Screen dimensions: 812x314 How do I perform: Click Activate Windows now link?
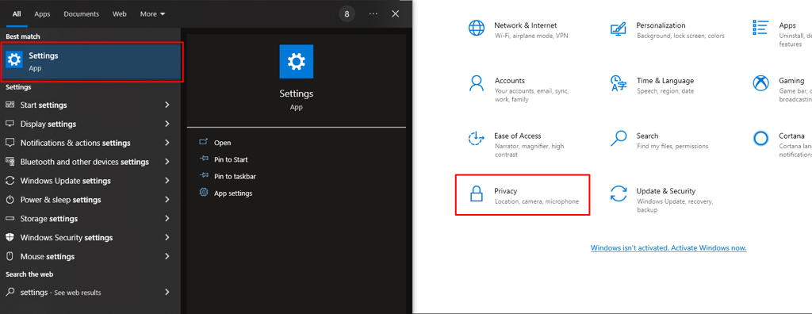point(668,248)
